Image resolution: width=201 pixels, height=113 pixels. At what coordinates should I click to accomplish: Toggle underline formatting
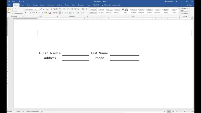pos(30,13)
